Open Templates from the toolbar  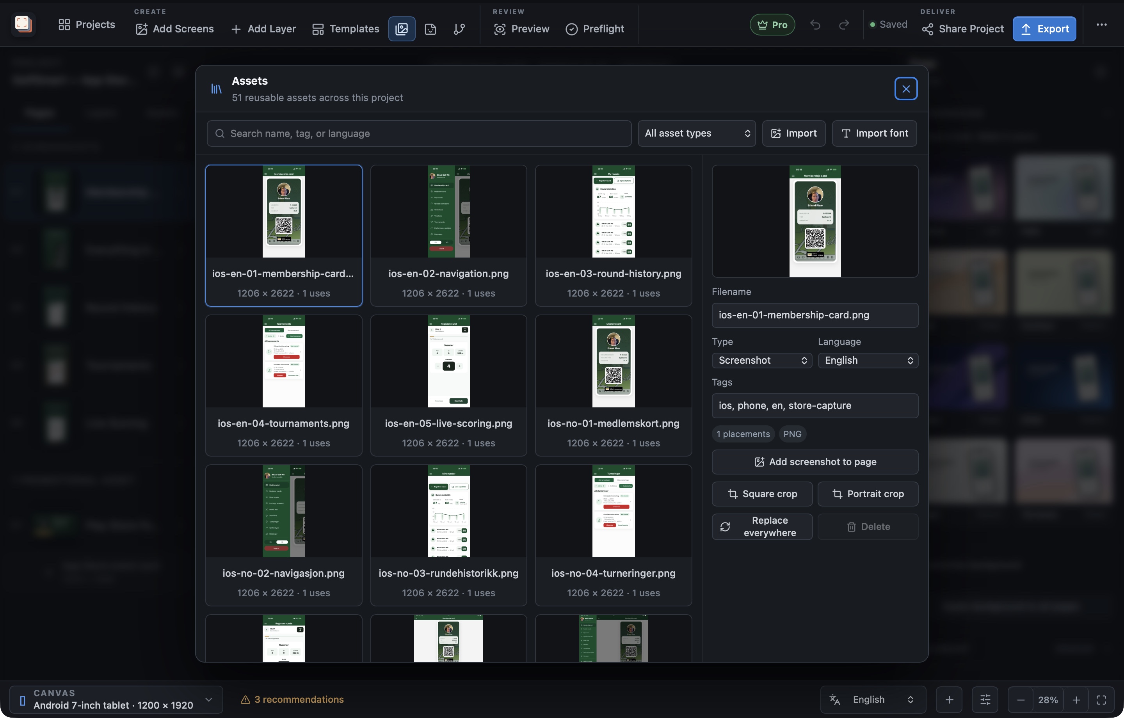345,29
